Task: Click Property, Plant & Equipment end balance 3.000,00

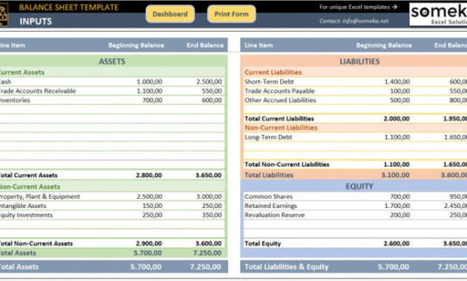Action: 209,197
